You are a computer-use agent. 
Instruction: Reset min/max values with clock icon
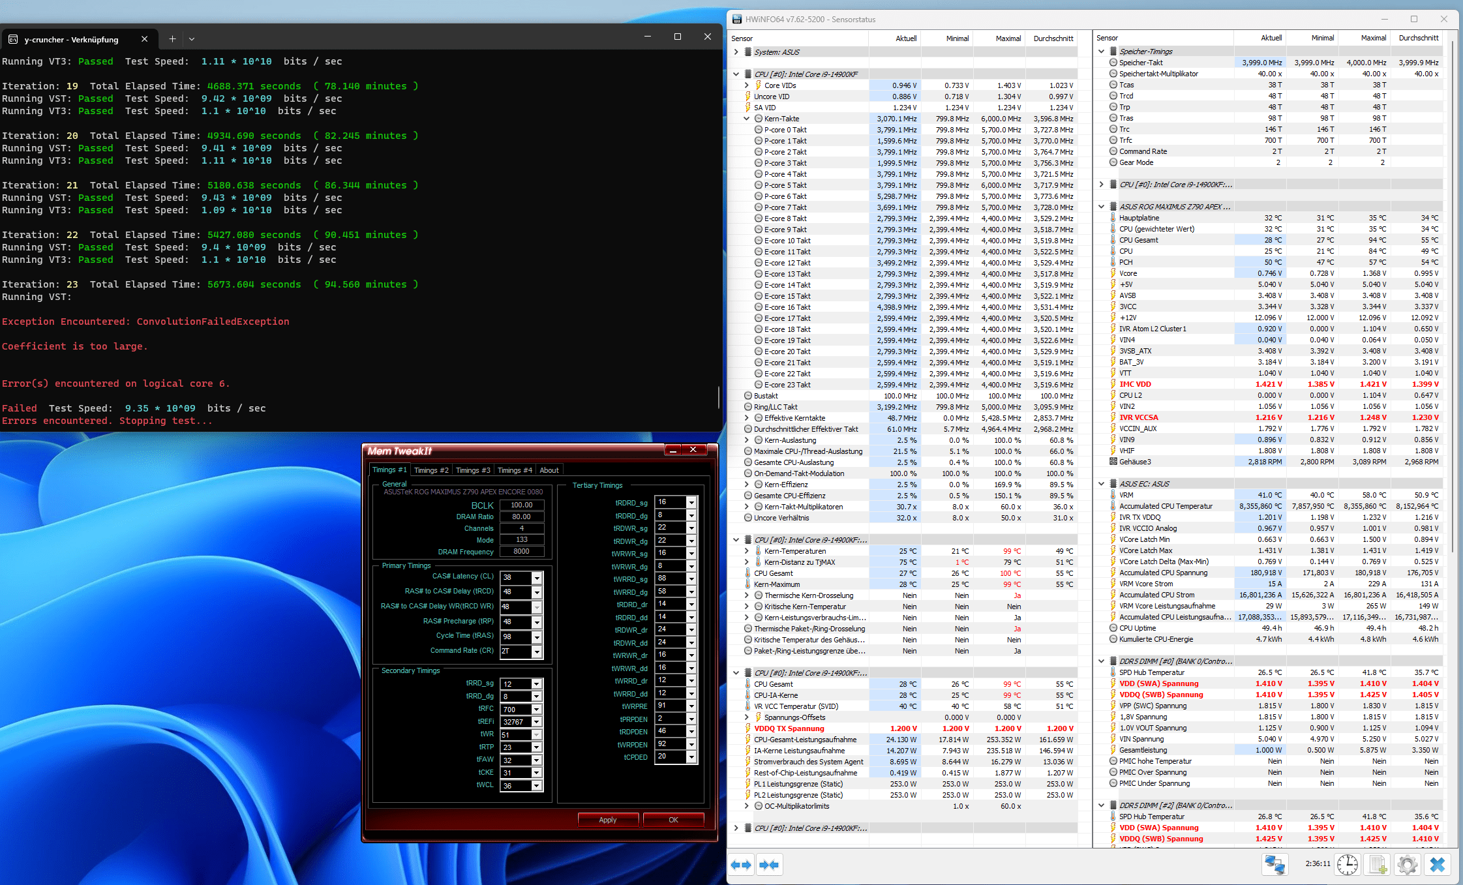(x=1347, y=865)
